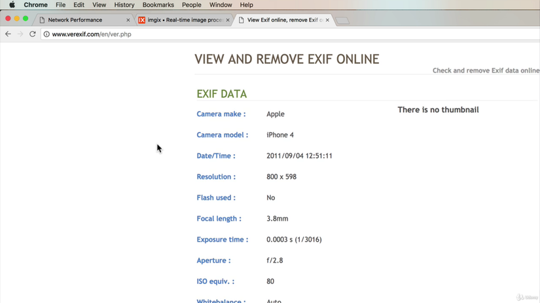Screen dimensions: 540x303
Task: Click the ISO value '80'
Action: [x=270, y=281]
